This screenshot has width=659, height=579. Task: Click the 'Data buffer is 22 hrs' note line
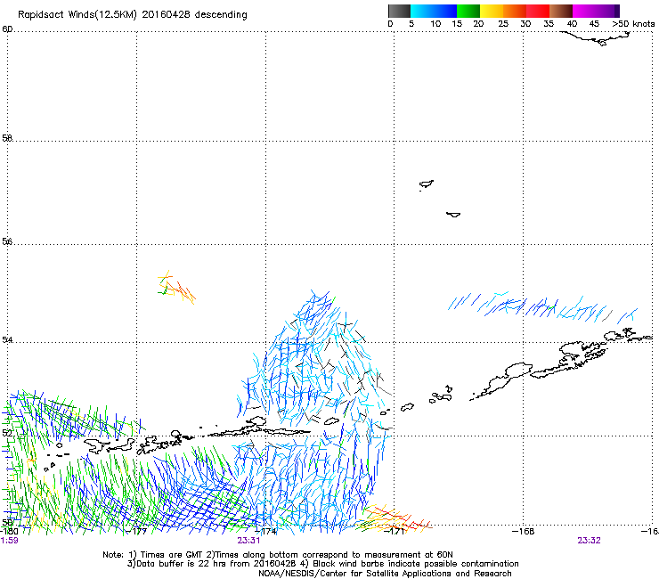pyautogui.click(x=322, y=564)
